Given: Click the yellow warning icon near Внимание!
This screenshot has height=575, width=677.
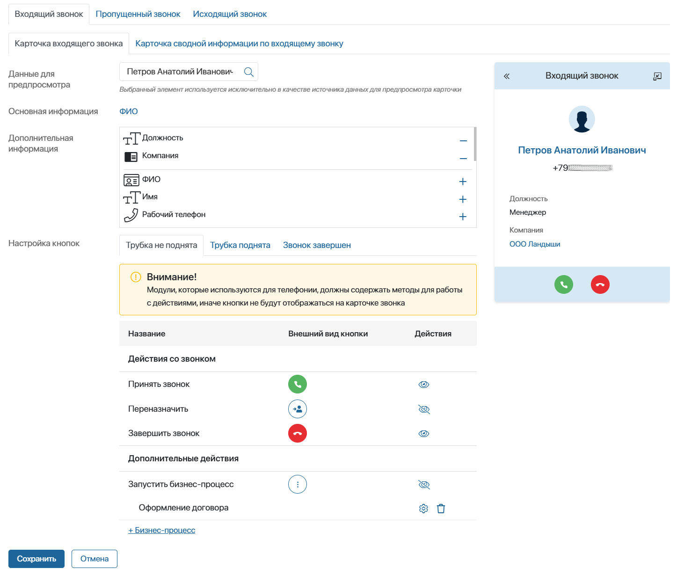Looking at the screenshot, I should (136, 277).
